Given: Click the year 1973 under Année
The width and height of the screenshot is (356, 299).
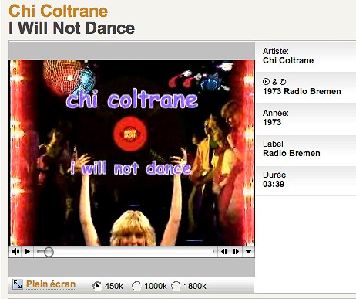Looking at the screenshot, I should point(272,122).
